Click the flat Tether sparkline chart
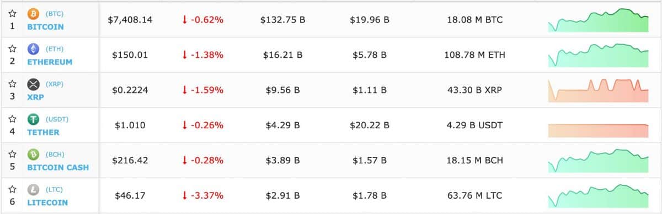The width and height of the screenshot is (662, 214). [598, 131]
